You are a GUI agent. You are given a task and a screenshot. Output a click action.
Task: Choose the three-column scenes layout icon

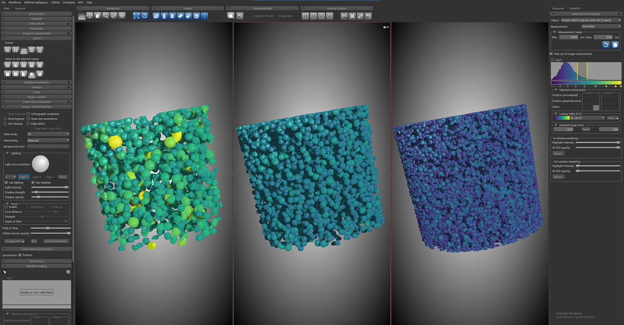click(x=23, y=50)
